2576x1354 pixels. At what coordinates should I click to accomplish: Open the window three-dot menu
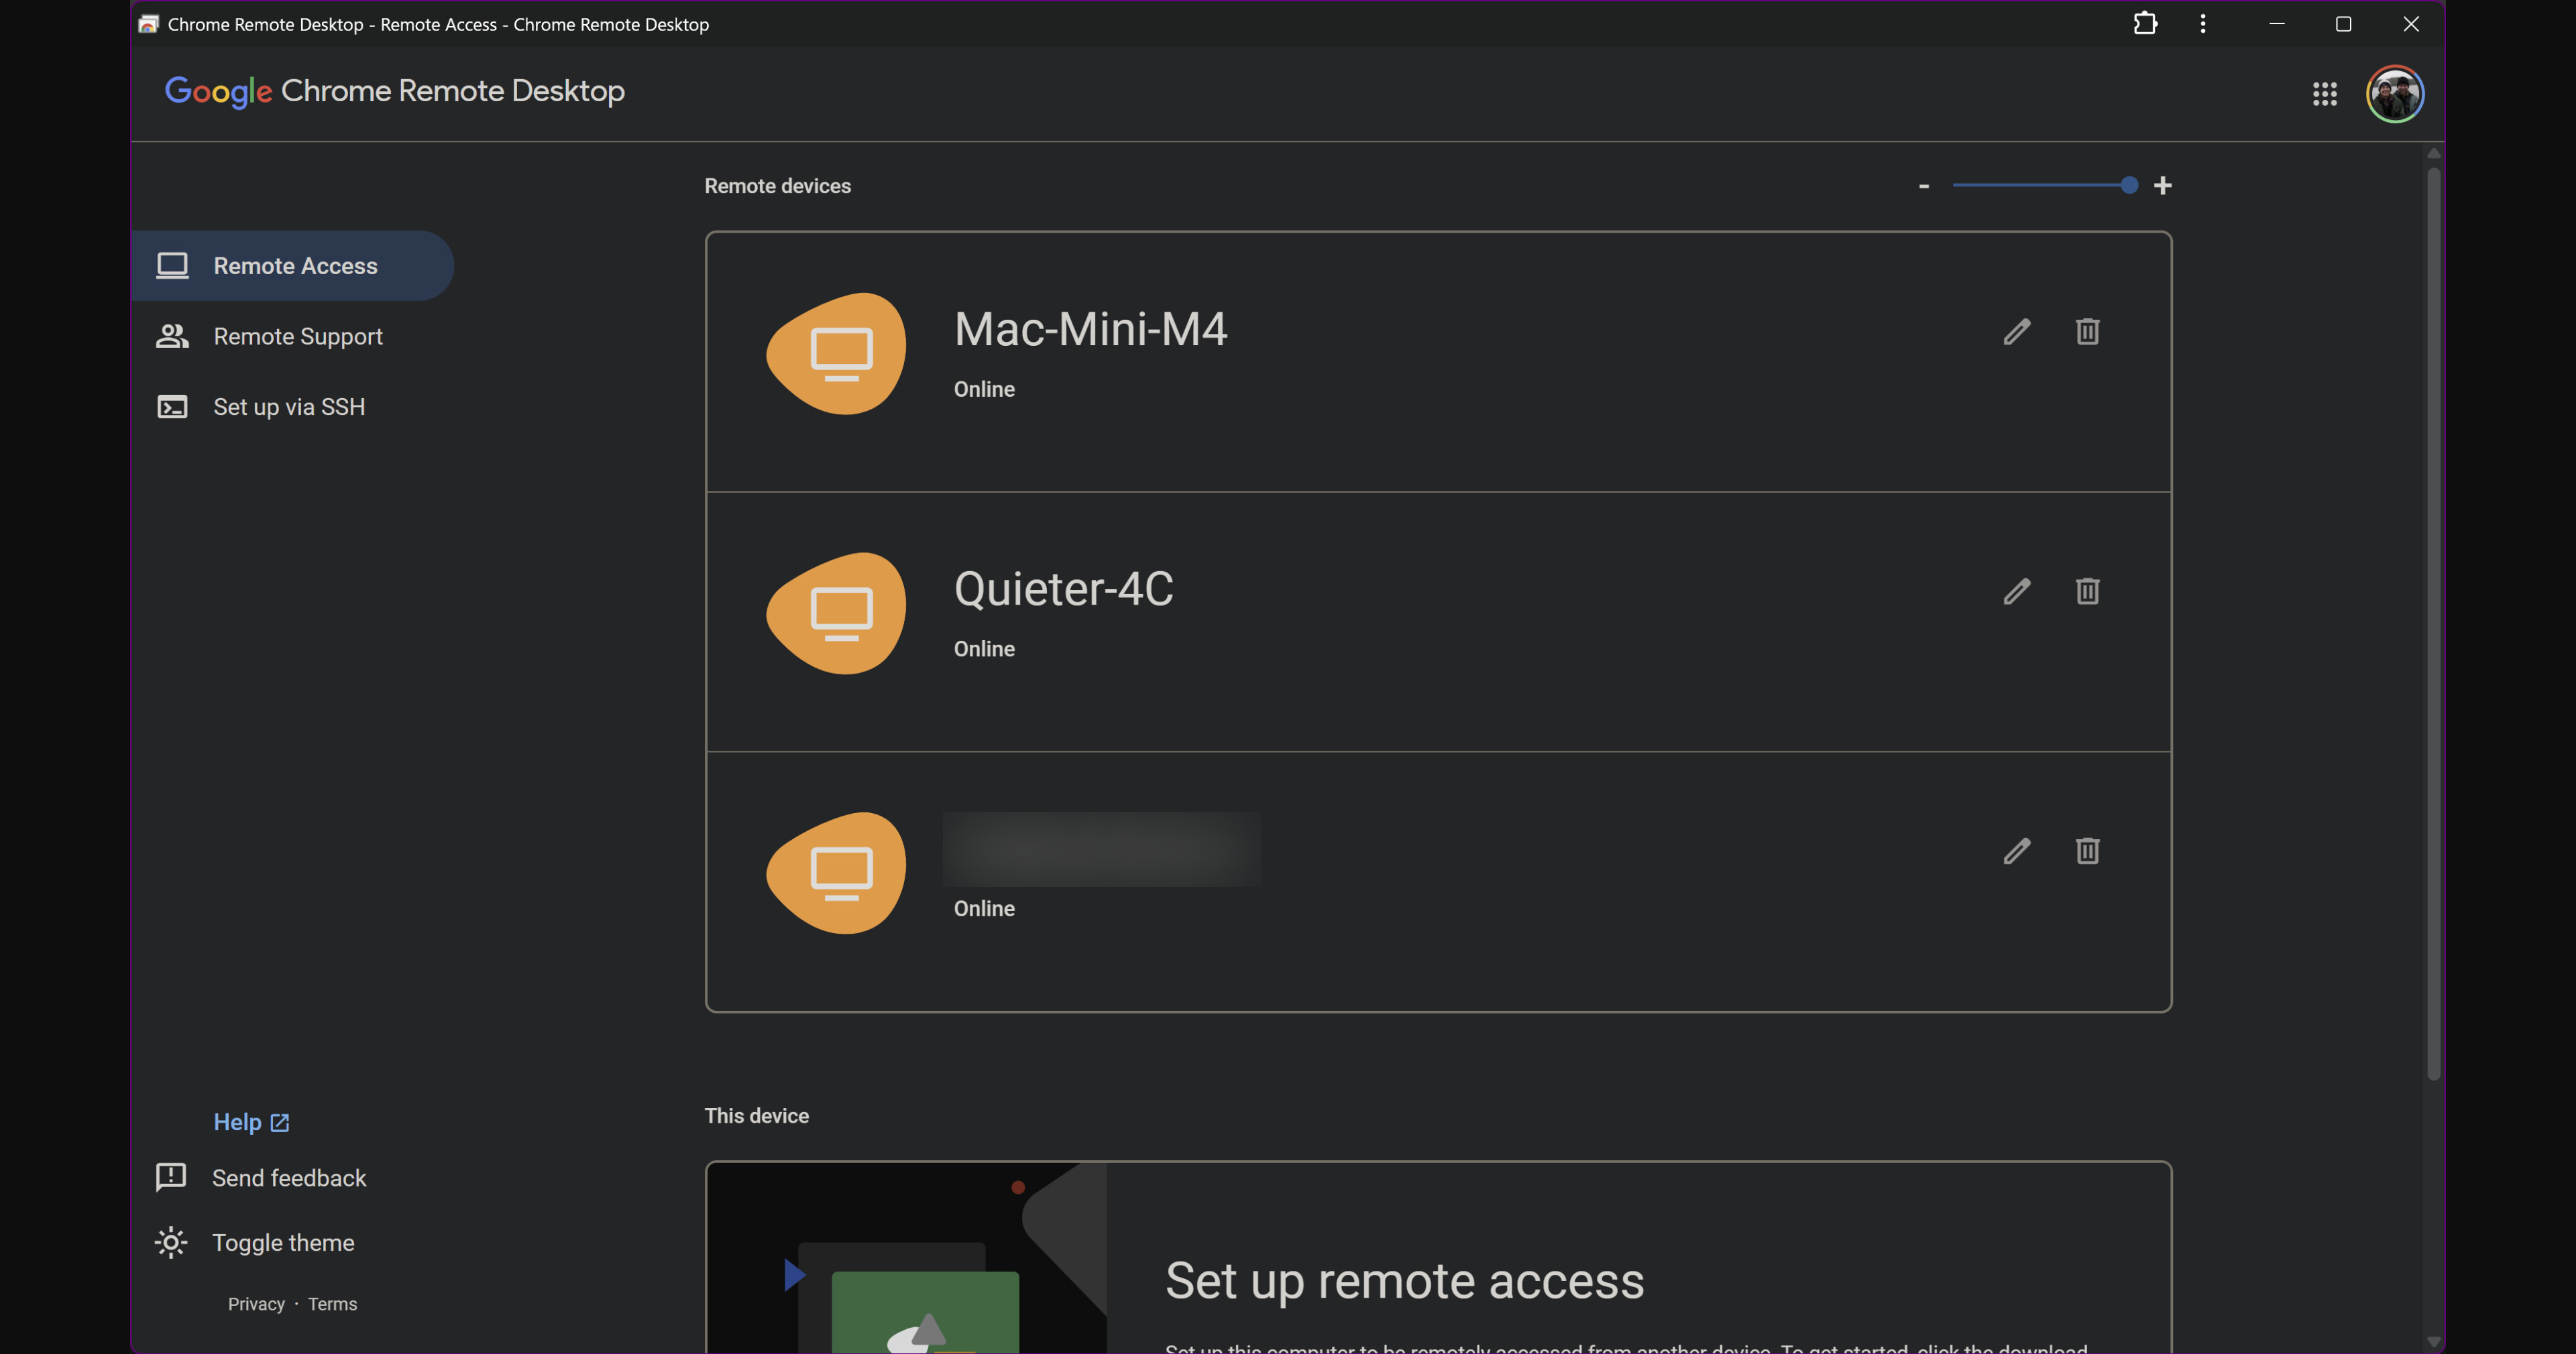[2202, 24]
